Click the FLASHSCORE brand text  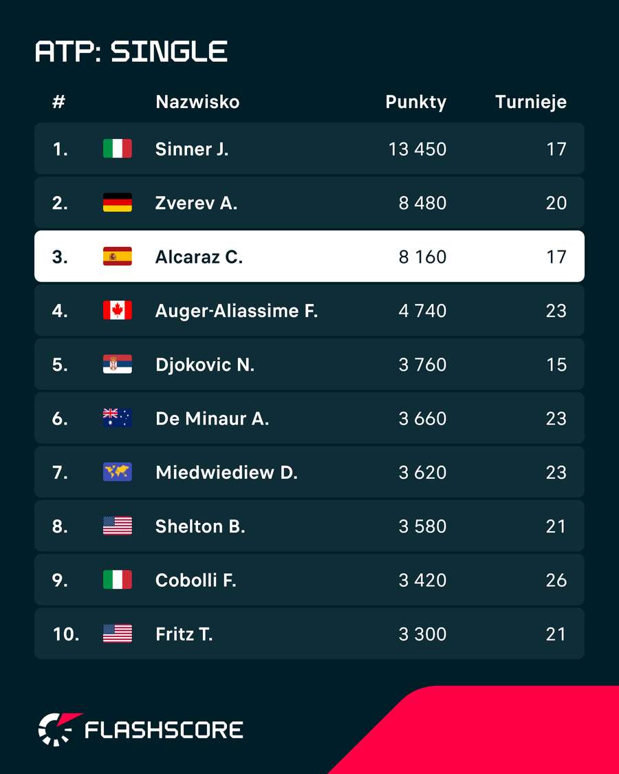click(164, 730)
